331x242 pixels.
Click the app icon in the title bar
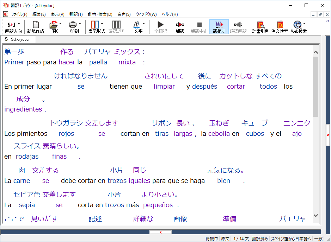click(x=6, y=5)
